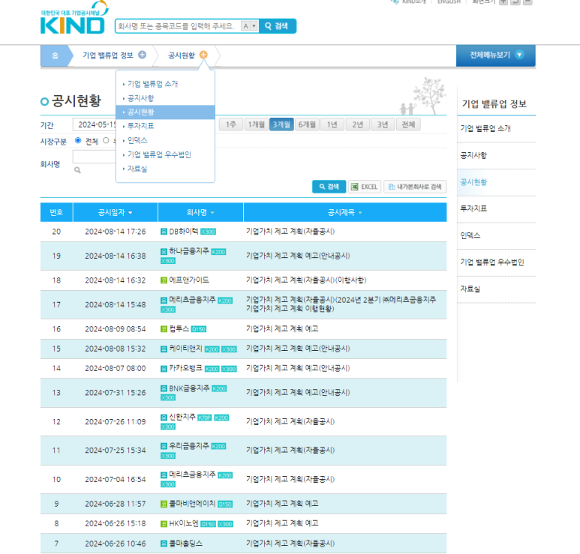Click the market icon beside DB하이텍
The height and width of the screenshot is (554, 580).
tap(164, 232)
